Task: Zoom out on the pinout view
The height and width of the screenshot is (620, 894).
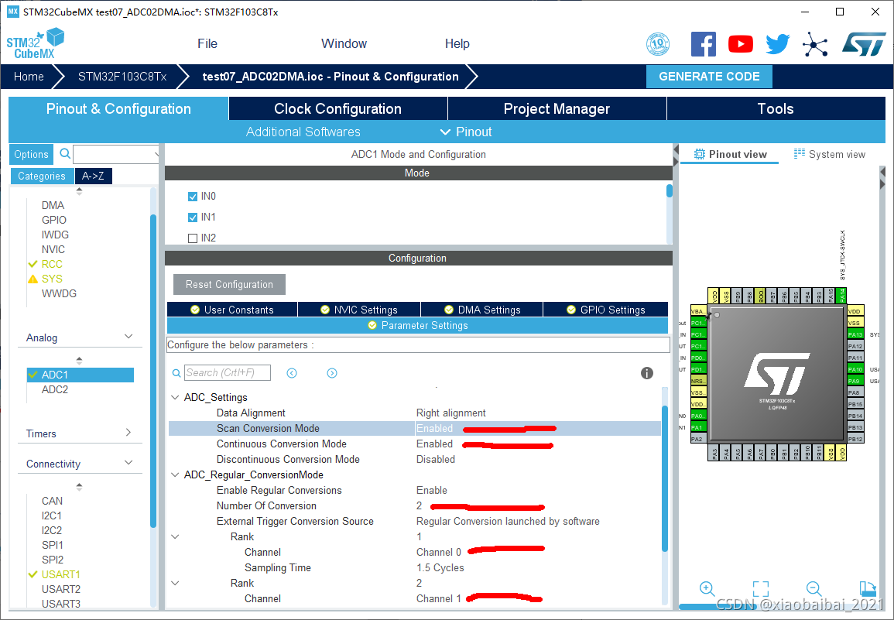Action: click(x=814, y=588)
